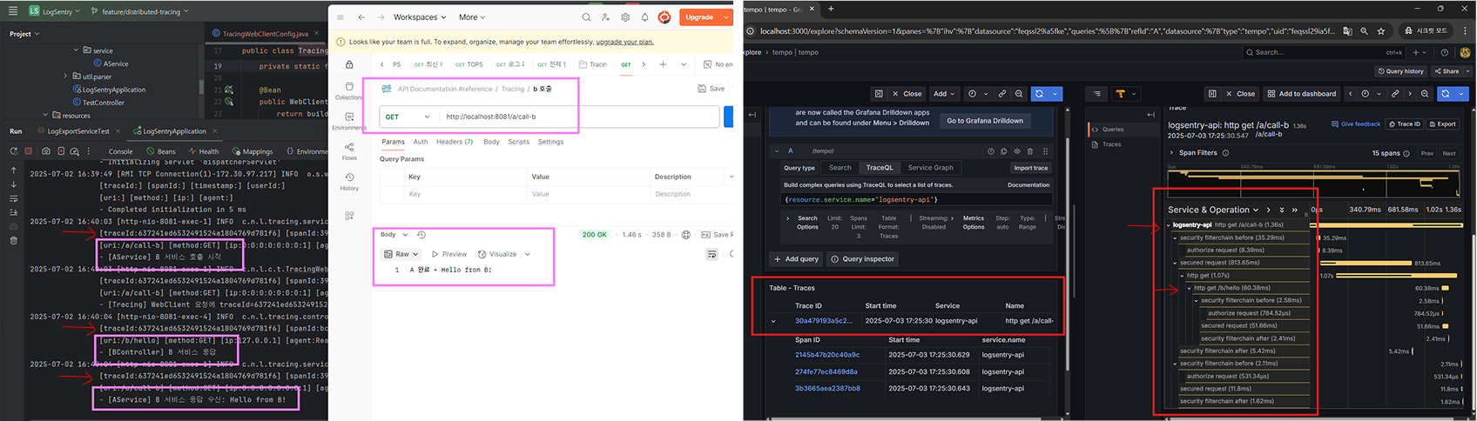Click the trash clear-console icon

click(13, 240)
